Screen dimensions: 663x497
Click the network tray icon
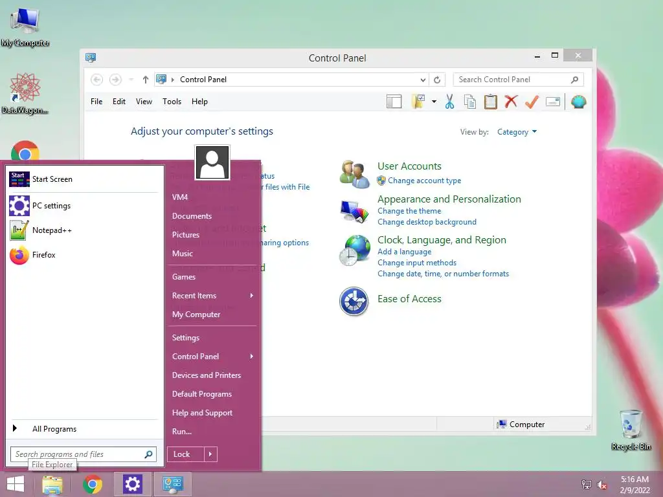587,485
